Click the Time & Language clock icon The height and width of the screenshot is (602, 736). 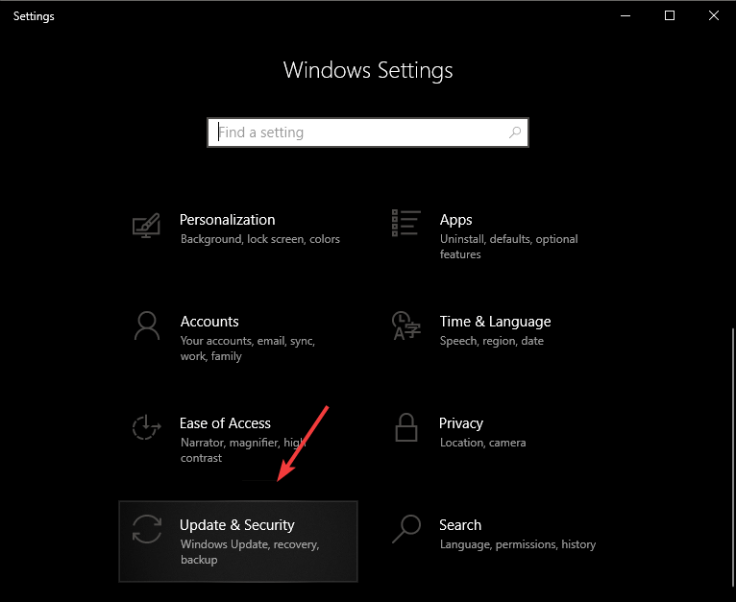coord(406,325)
